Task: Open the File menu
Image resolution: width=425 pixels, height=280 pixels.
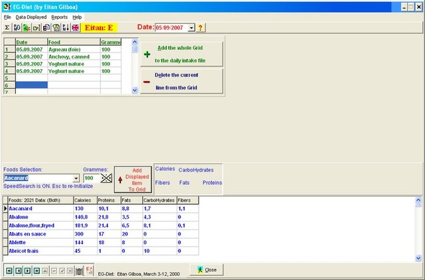Action: point(7,17)
